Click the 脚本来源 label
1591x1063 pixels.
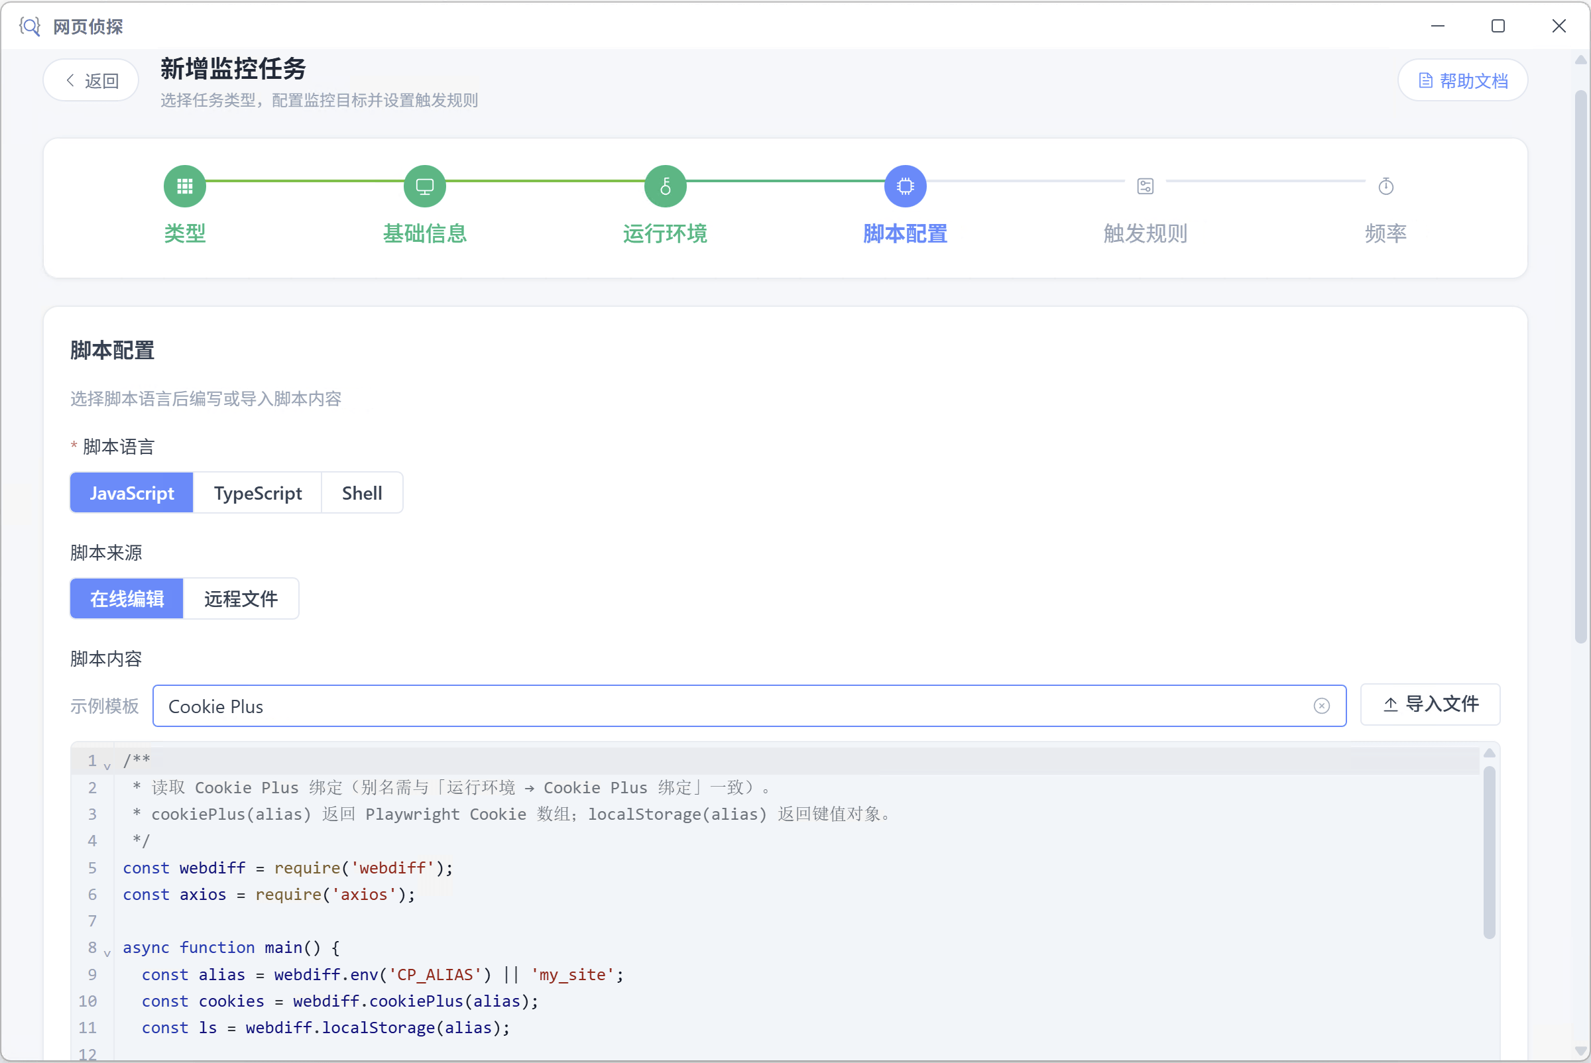pyautogui.click(x=106, y=553)
